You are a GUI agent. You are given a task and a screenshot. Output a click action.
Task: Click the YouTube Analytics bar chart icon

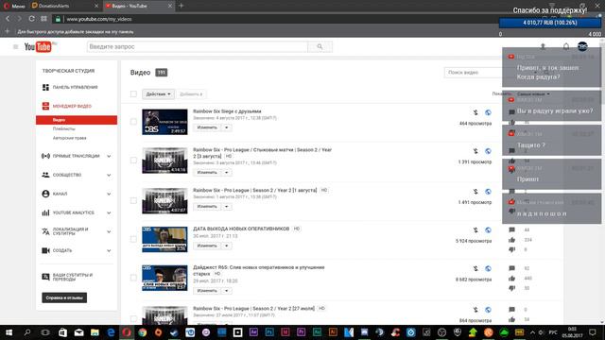pos(45,212)
